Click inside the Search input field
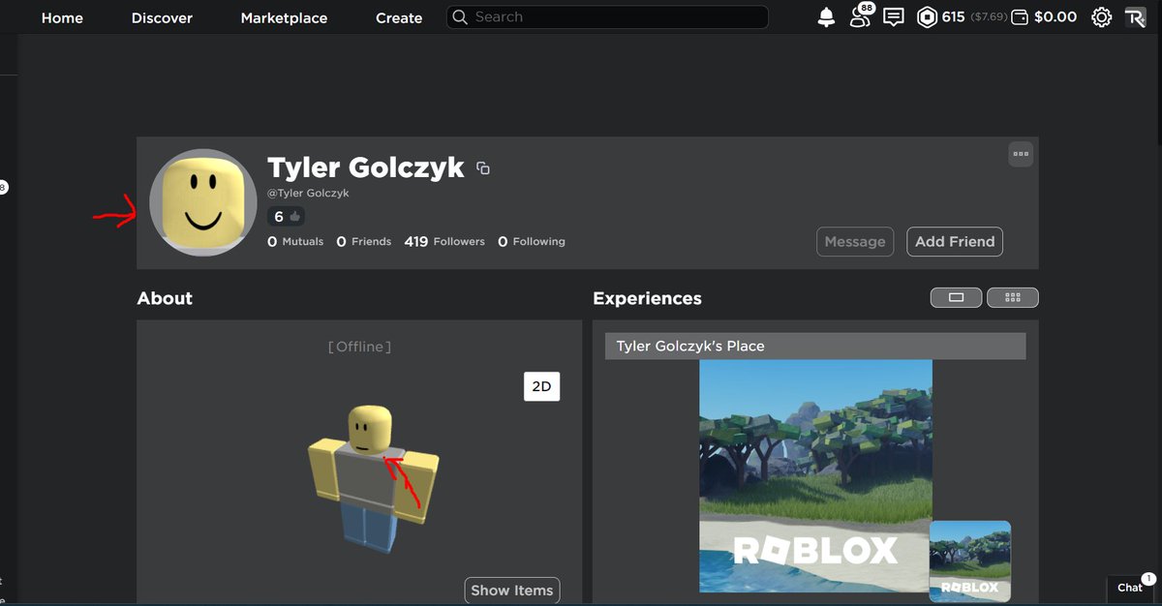This screenshot has width=1162, height=606. point(608,17)
